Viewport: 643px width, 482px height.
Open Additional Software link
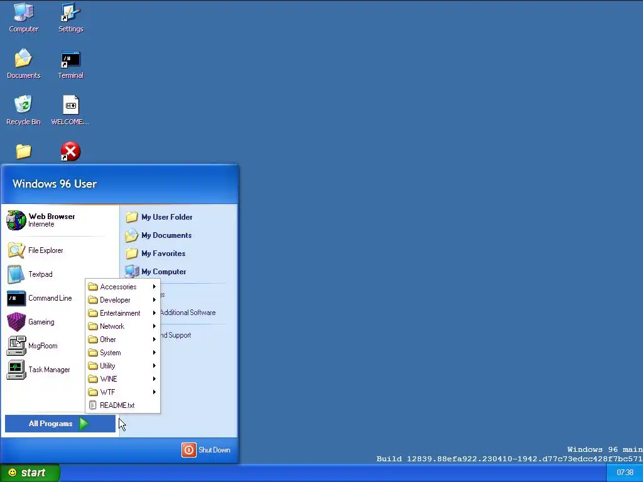click(x=188, y=313)
